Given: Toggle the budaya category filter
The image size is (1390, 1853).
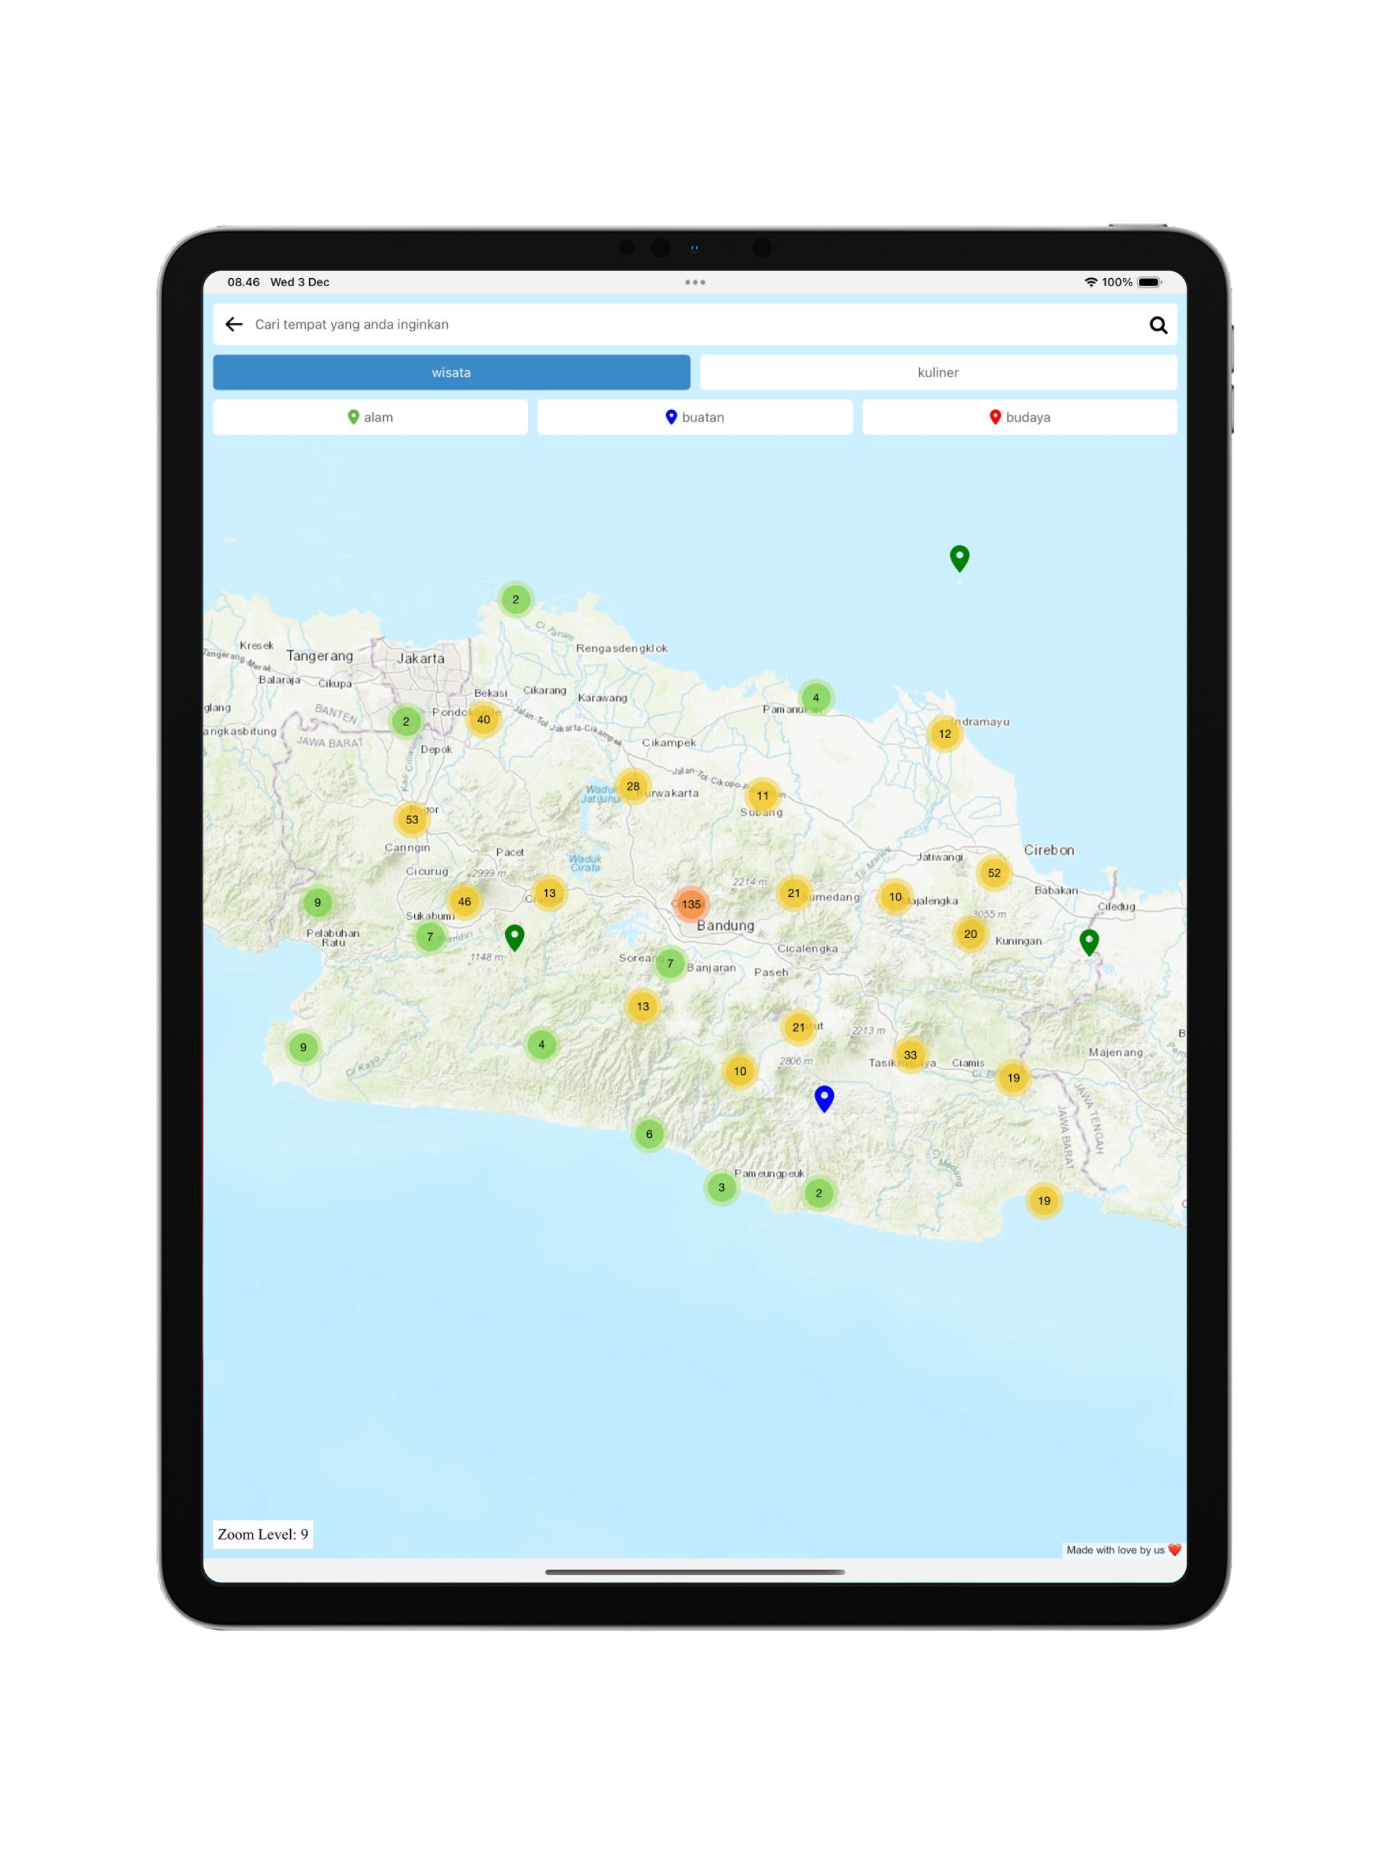Looking at the screenshot, I should tap(1020, 417).
